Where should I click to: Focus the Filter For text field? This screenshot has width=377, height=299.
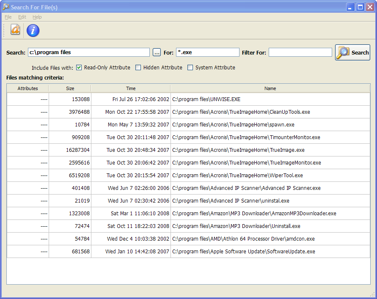tap(300, 52)
